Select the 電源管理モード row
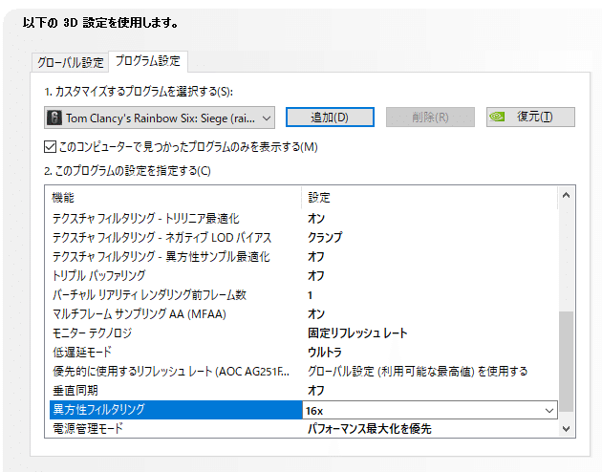The width and height of the screenshot is (602, 472). 303,428
